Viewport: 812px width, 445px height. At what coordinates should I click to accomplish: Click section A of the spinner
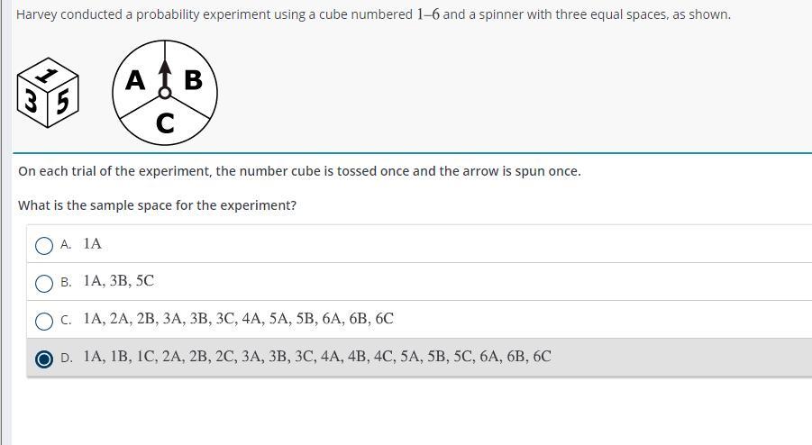tap(136, 81)
